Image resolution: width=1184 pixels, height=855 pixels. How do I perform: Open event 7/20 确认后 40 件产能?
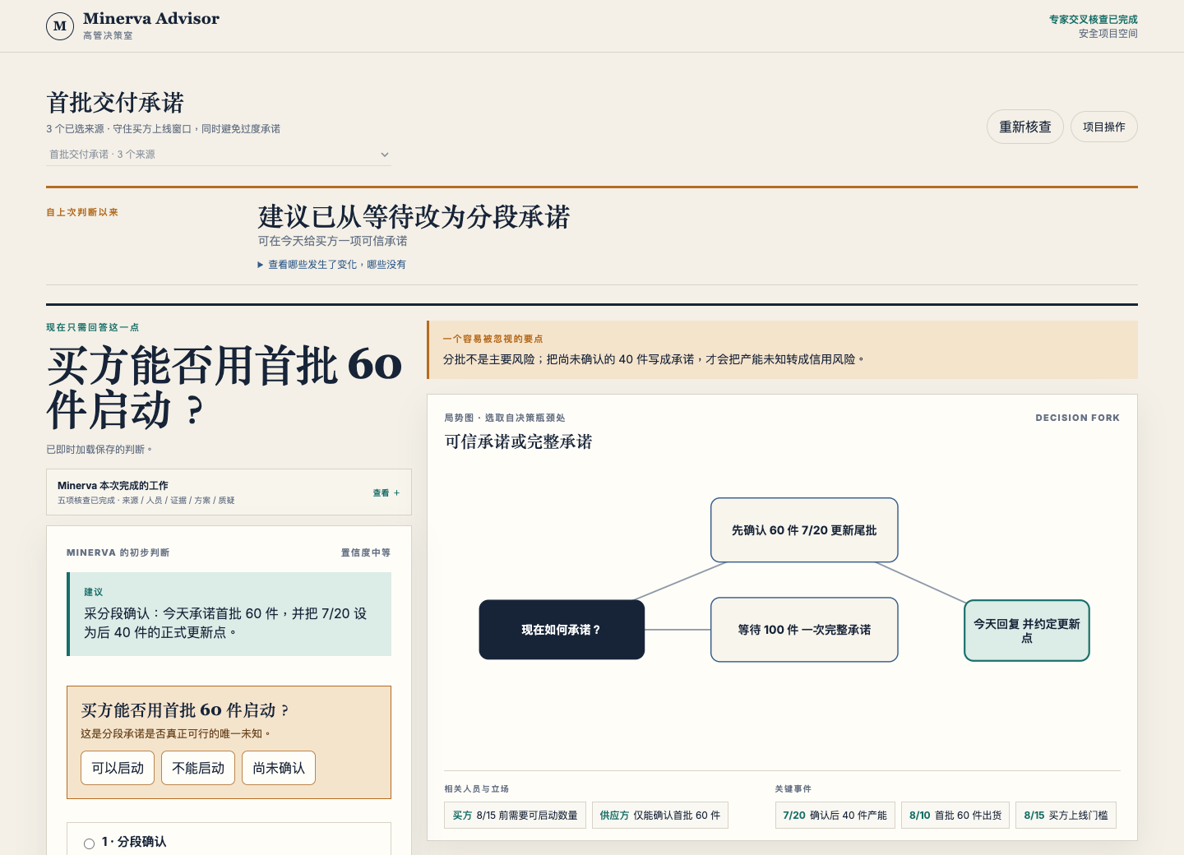(x=835, y=816)
